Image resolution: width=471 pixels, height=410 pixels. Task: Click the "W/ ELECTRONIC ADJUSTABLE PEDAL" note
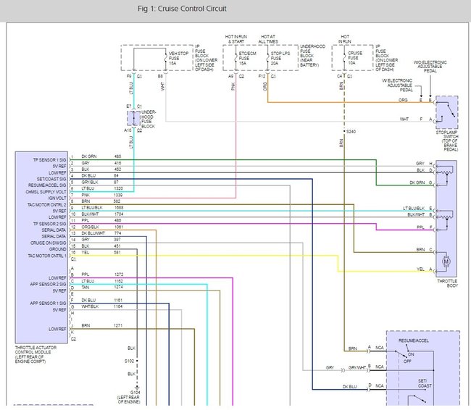coord(397,85)
